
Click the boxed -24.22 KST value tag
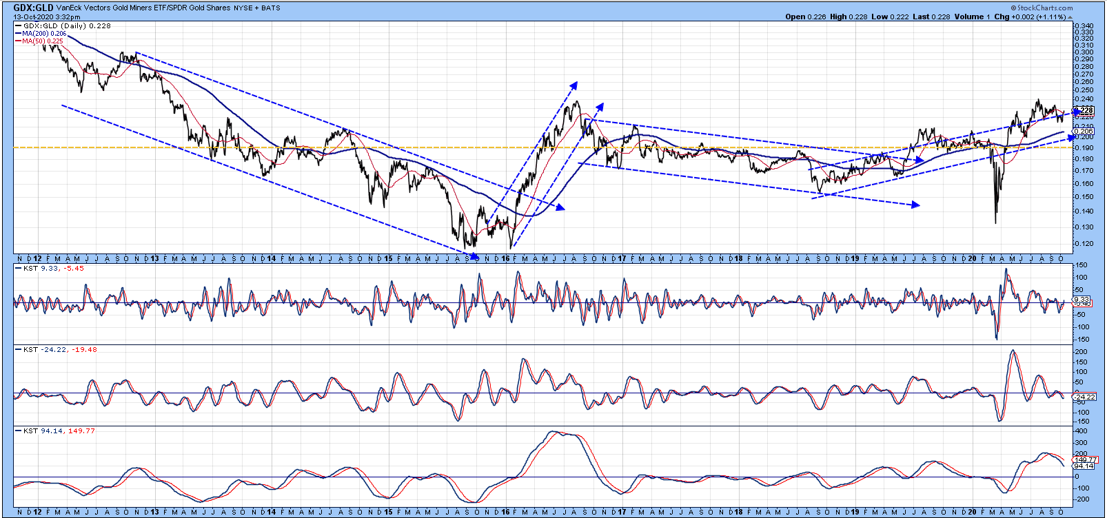pyautogui.click(x=1085, y=397)
